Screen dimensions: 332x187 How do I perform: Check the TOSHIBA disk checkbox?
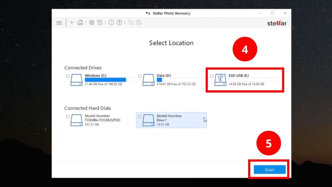tap(68, 116)
